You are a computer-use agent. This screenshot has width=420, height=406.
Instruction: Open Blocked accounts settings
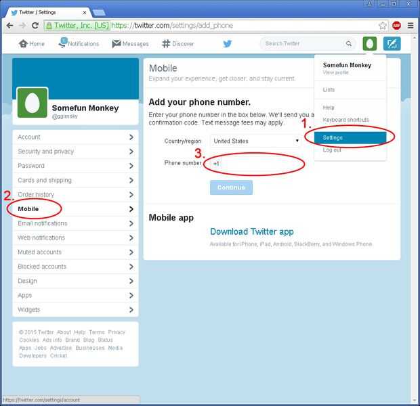coord(75,267)
